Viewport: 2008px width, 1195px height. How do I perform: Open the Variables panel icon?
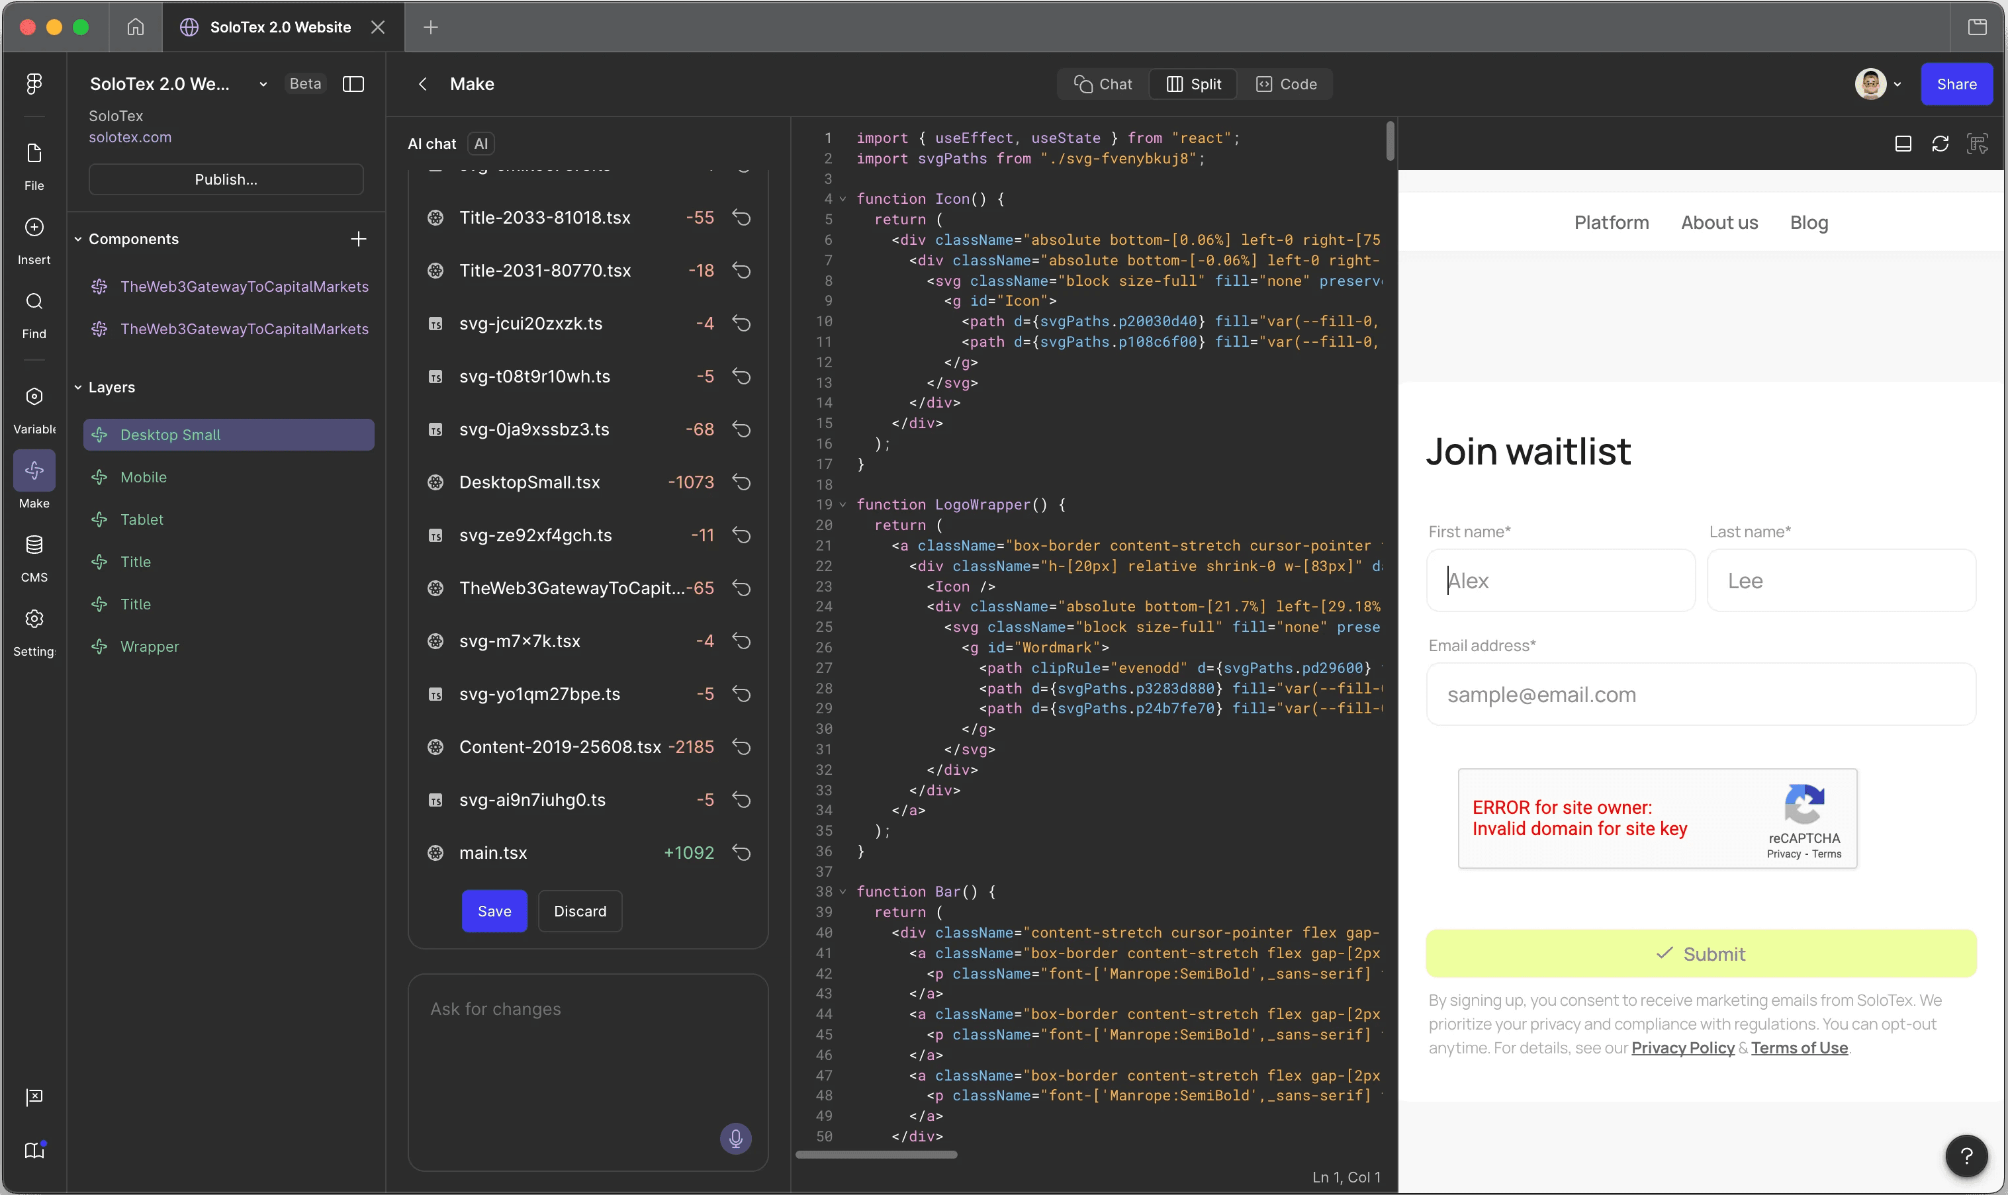(x=34, y=397)
